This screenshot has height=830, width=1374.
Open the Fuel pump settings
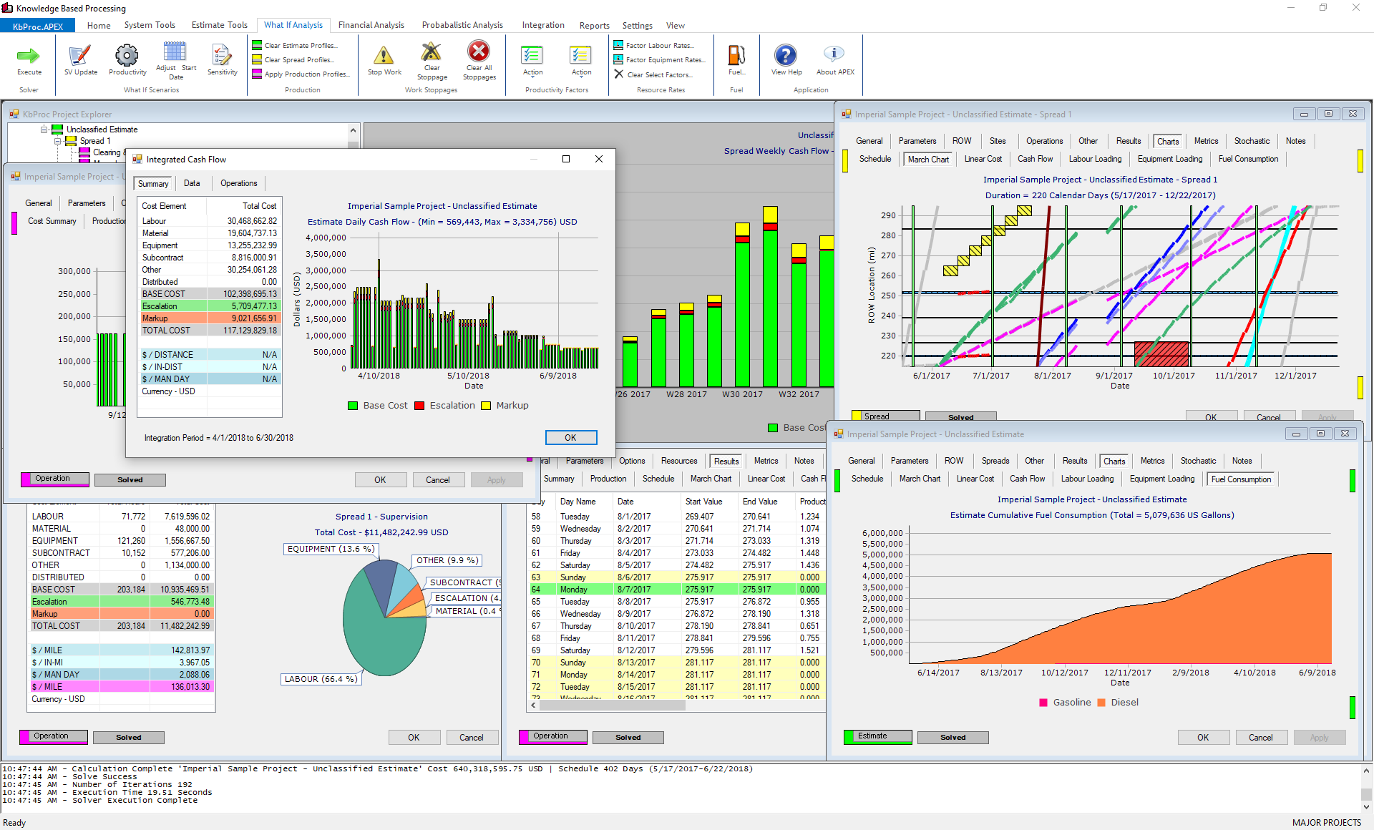pyautogui.click(x=736, y=57)
